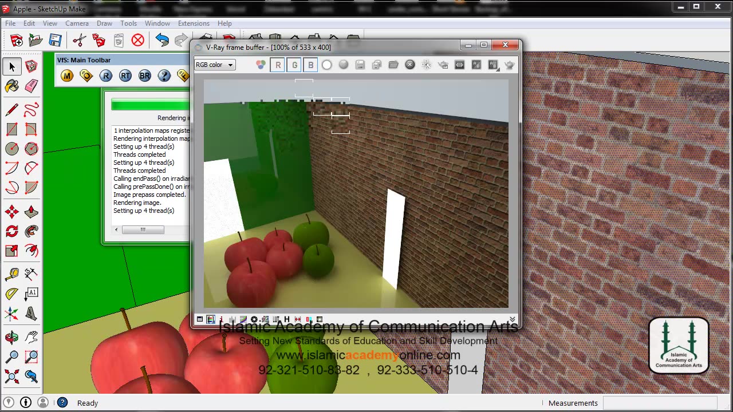Pick the Zoom magnifier tool
This screenshot has height=412, width=733.
(x=12, y=357)
